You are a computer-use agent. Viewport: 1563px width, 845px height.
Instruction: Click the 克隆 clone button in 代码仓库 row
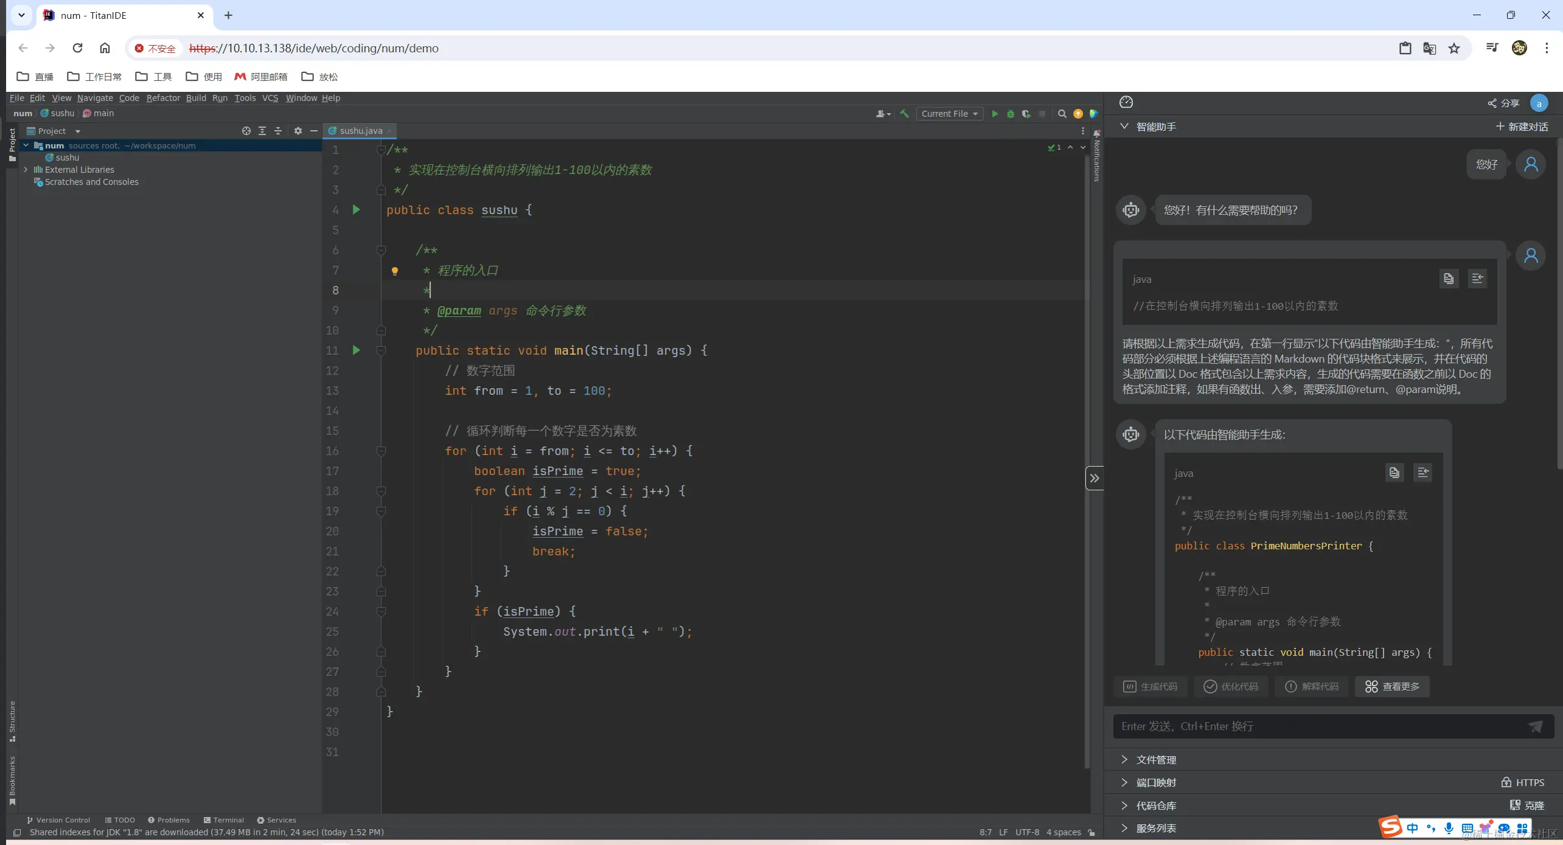(x=1527, y=805)
